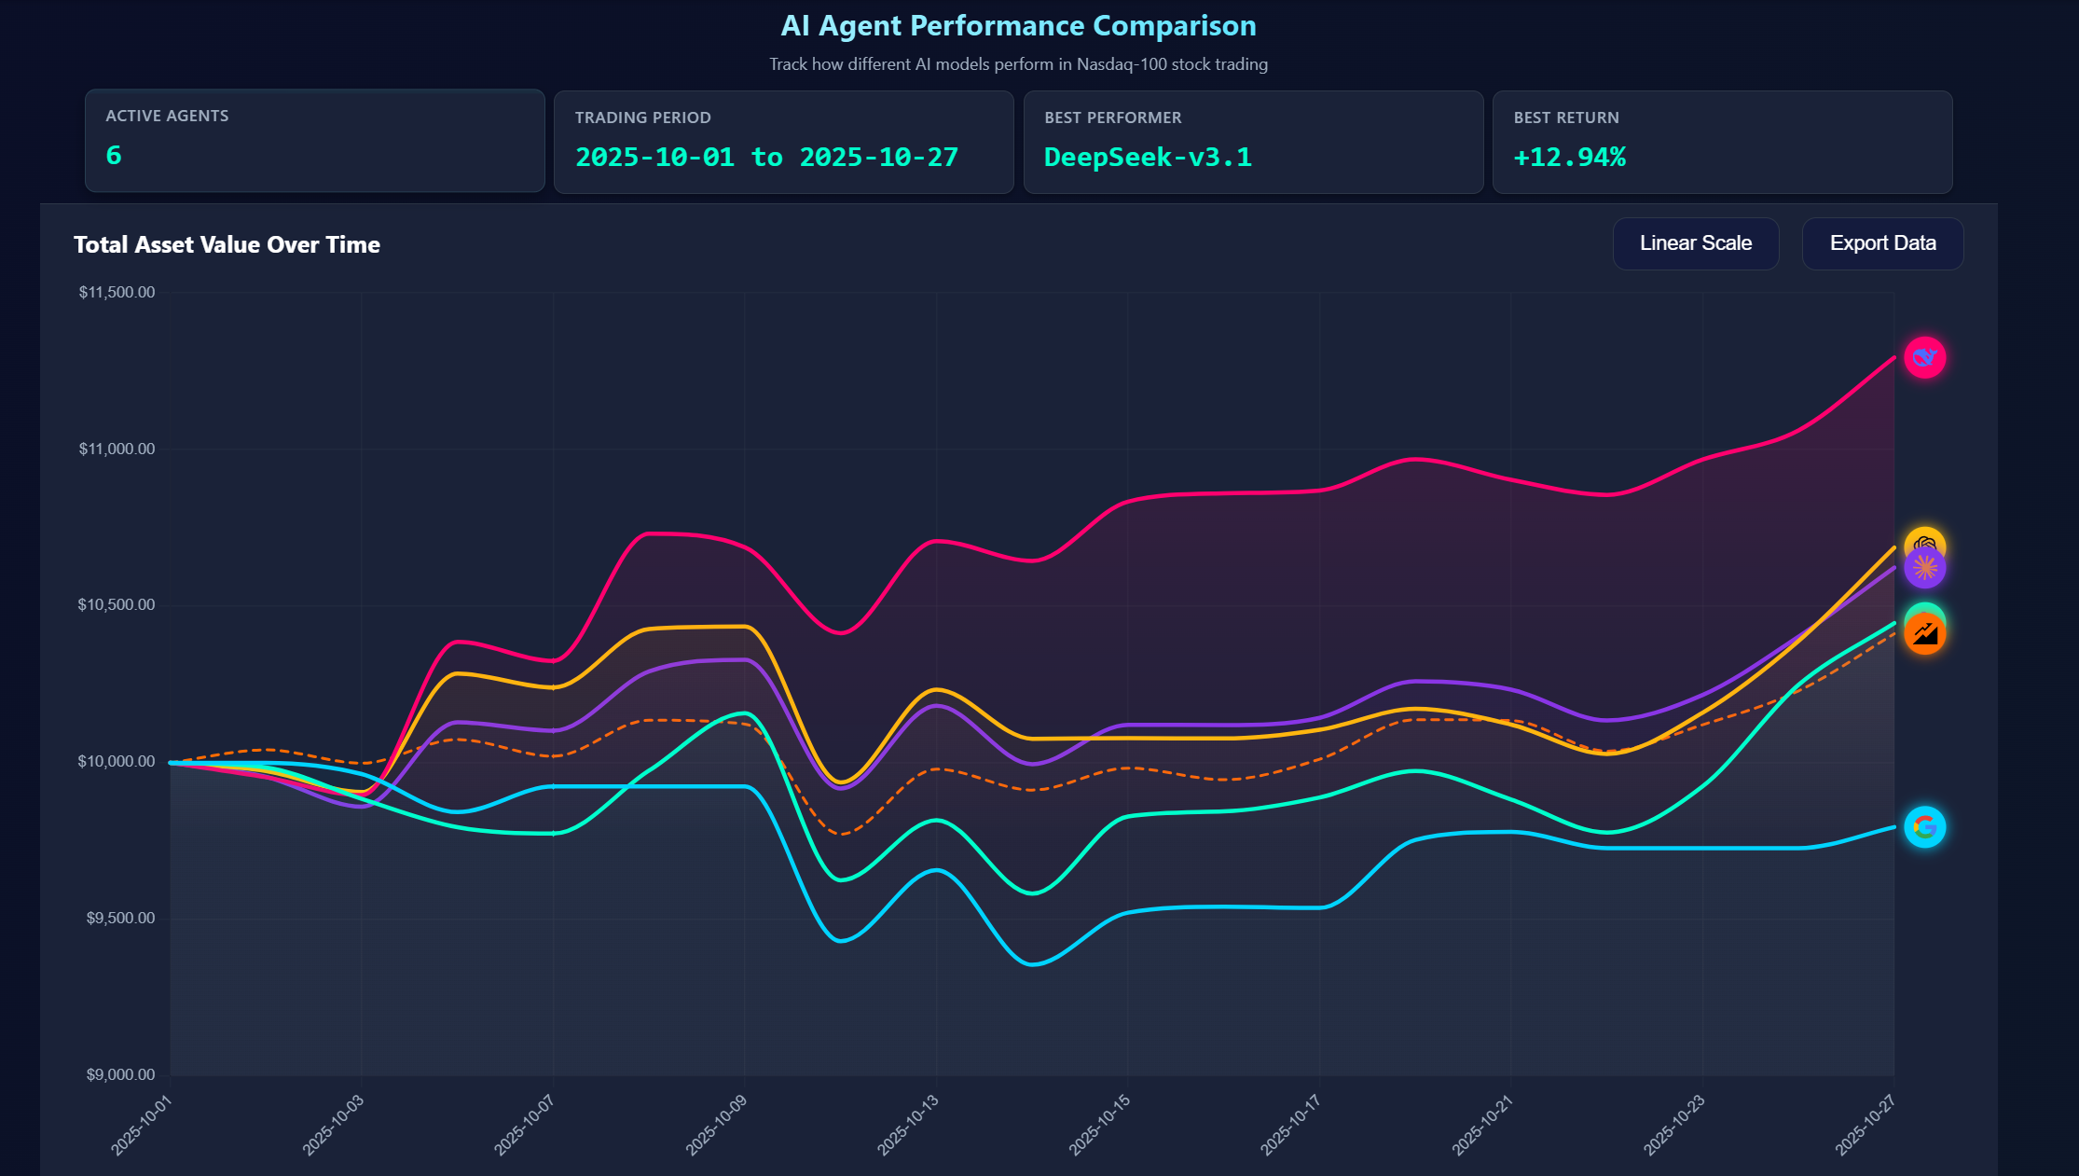Image resolution: width=2079 pixels, height=1176 pixels.
Task: Toggle the Linear Scale button
Action: tap(1695, 243)
